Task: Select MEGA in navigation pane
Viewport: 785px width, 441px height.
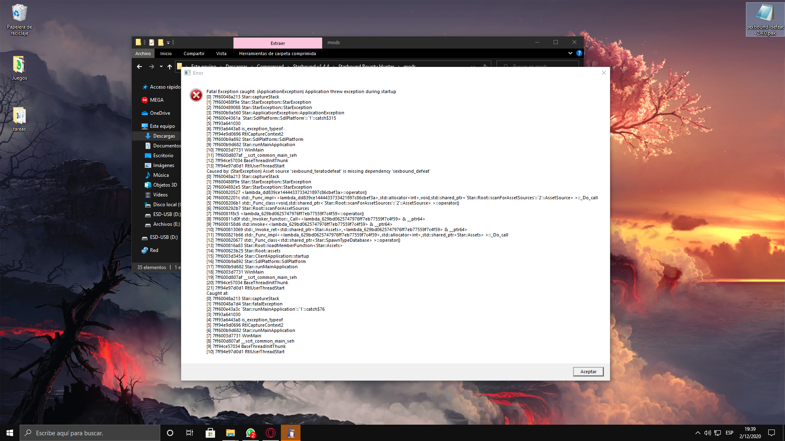Action: point(153,100)
